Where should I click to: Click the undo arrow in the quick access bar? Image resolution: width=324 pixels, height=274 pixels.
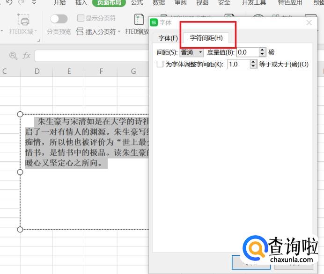[x=9, y=2]
